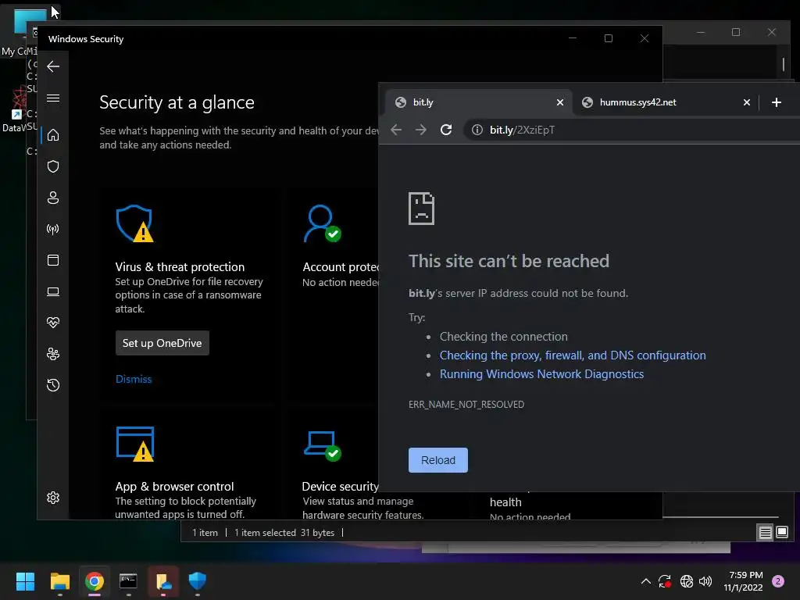Open network globe icon in tray
The width and height of the screenshot is (800, 600).
click(x=686, y=581)
